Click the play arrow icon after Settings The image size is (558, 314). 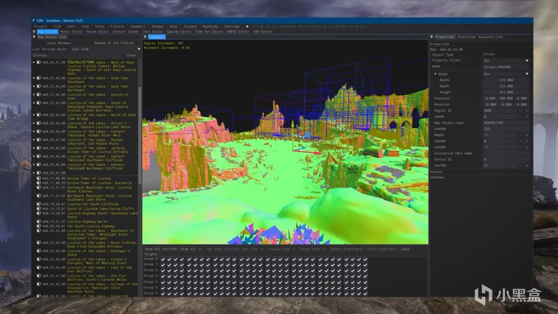pyautogui.click(x=248, y=27)
